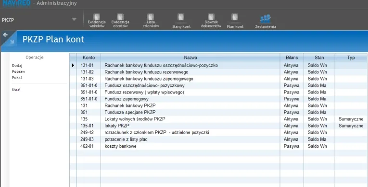Screen dimensions: 368x187
Task: Click Saldo Ma in row 249-03
Action: click(317, 140)
